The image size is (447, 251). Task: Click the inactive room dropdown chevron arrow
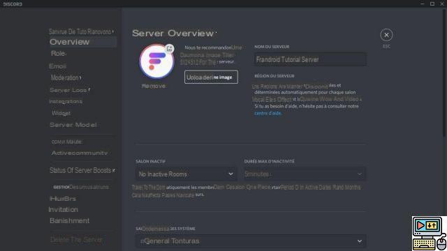pos(230,174)
